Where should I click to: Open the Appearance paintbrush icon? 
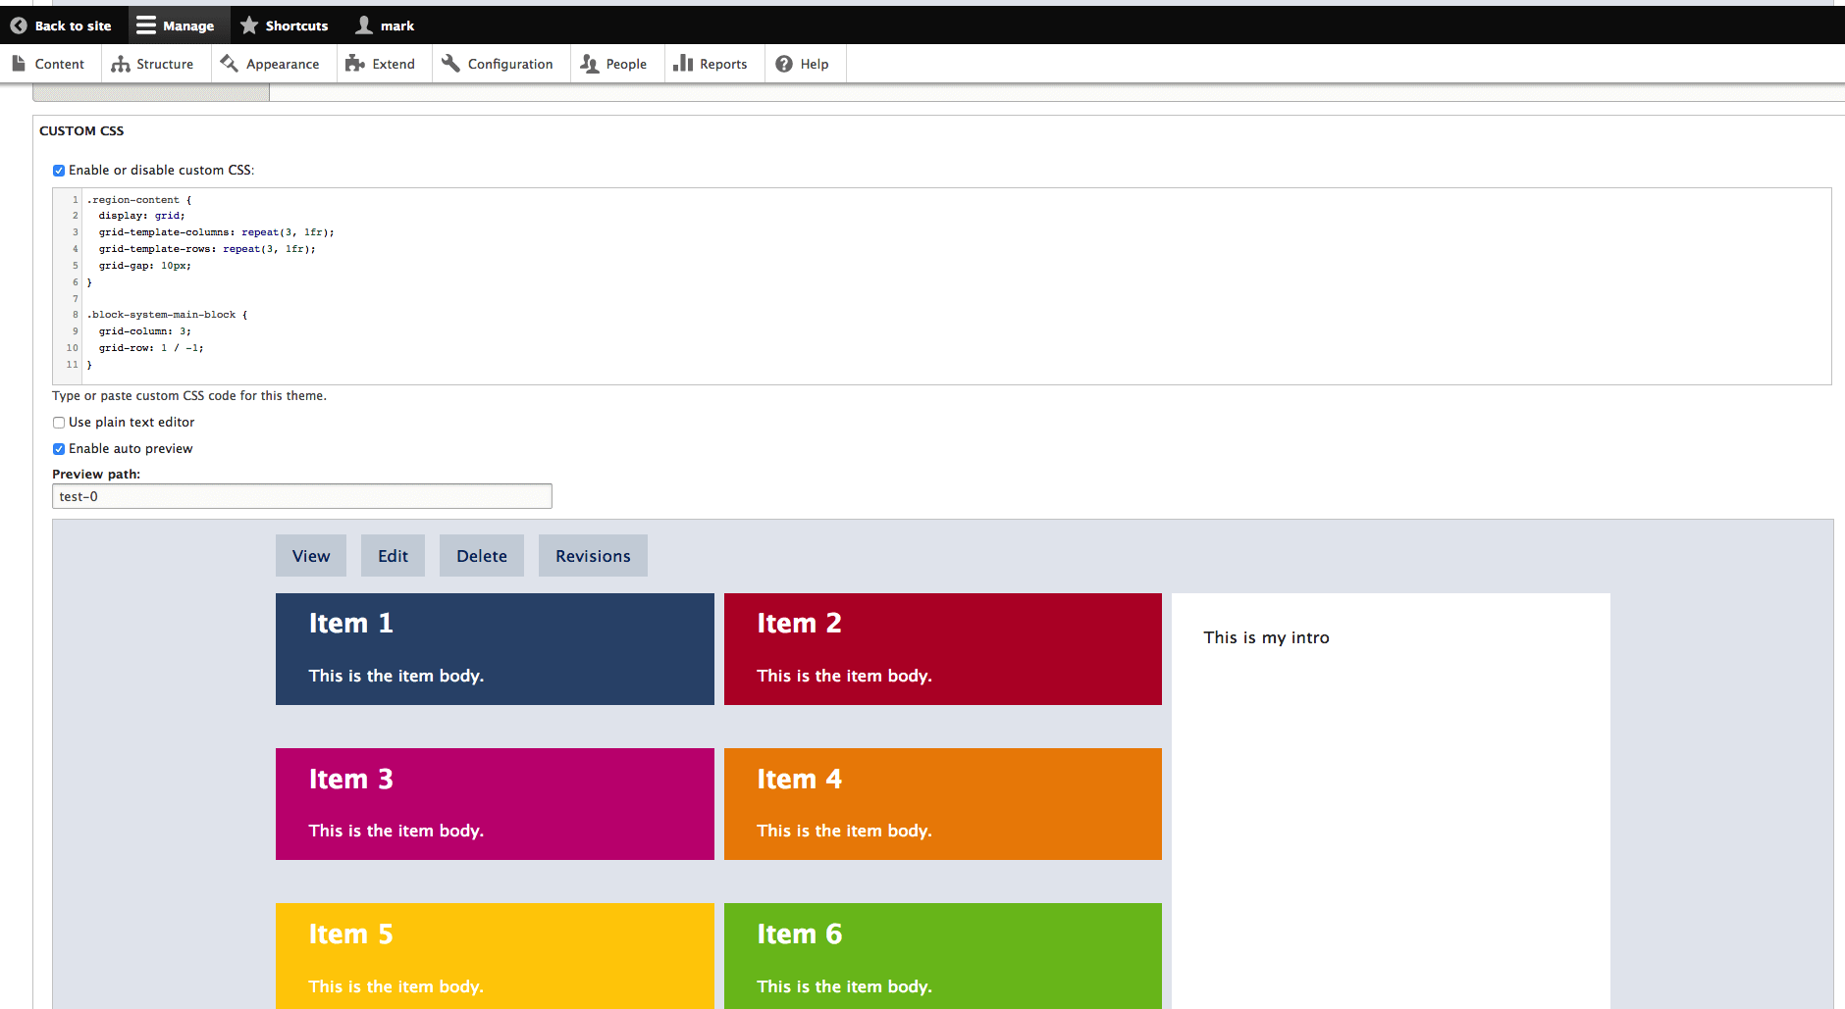coord(230,64)
